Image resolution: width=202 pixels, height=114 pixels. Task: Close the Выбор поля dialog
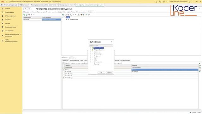coord(111,42)
